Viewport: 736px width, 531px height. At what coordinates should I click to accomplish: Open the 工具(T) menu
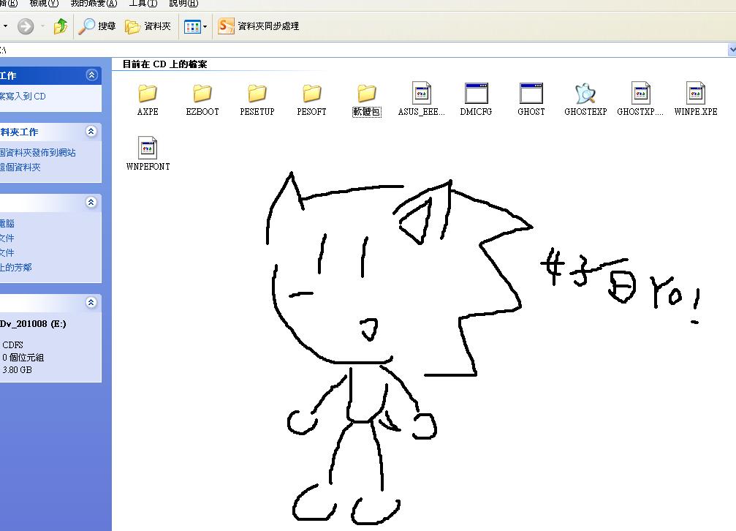[x=143, y=4]
